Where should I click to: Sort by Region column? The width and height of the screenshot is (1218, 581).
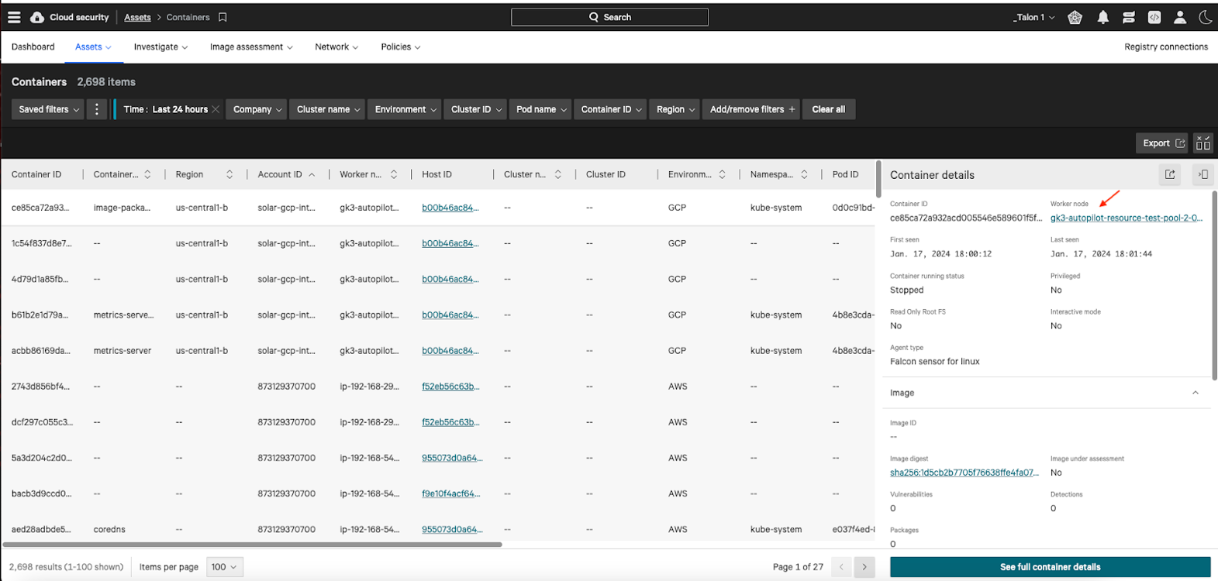point(229,174)
